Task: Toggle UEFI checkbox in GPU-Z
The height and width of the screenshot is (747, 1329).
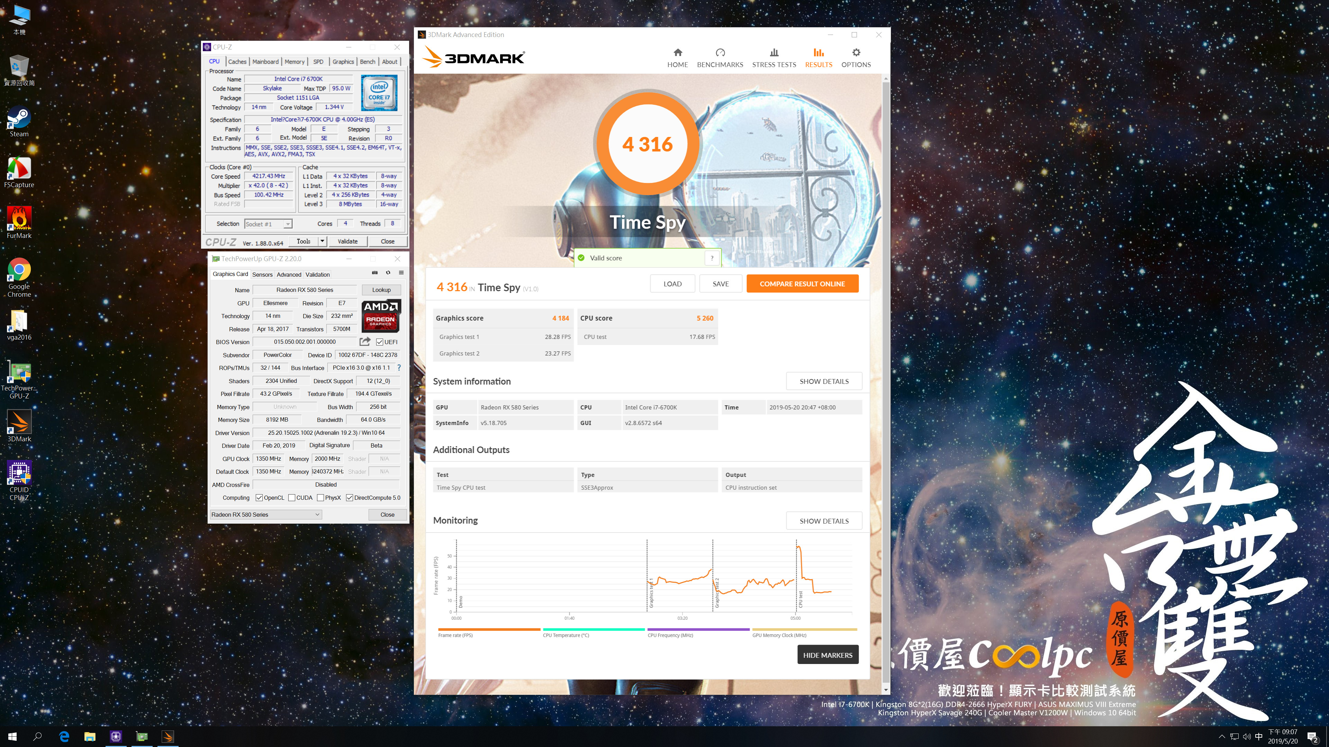Action: point(379,342)
